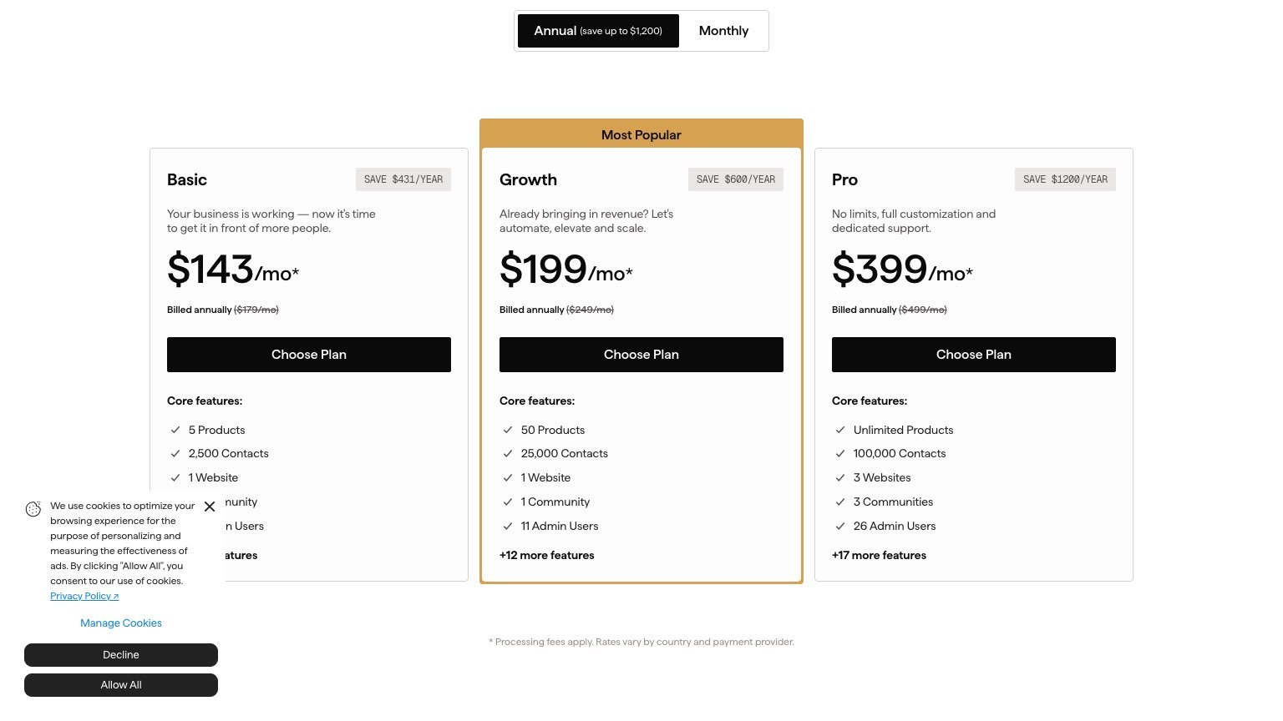Image resolution: width=1283 pixels, height=721 pixels.
Task: Open the Privacy Policy link
Action: coord(80,595)
